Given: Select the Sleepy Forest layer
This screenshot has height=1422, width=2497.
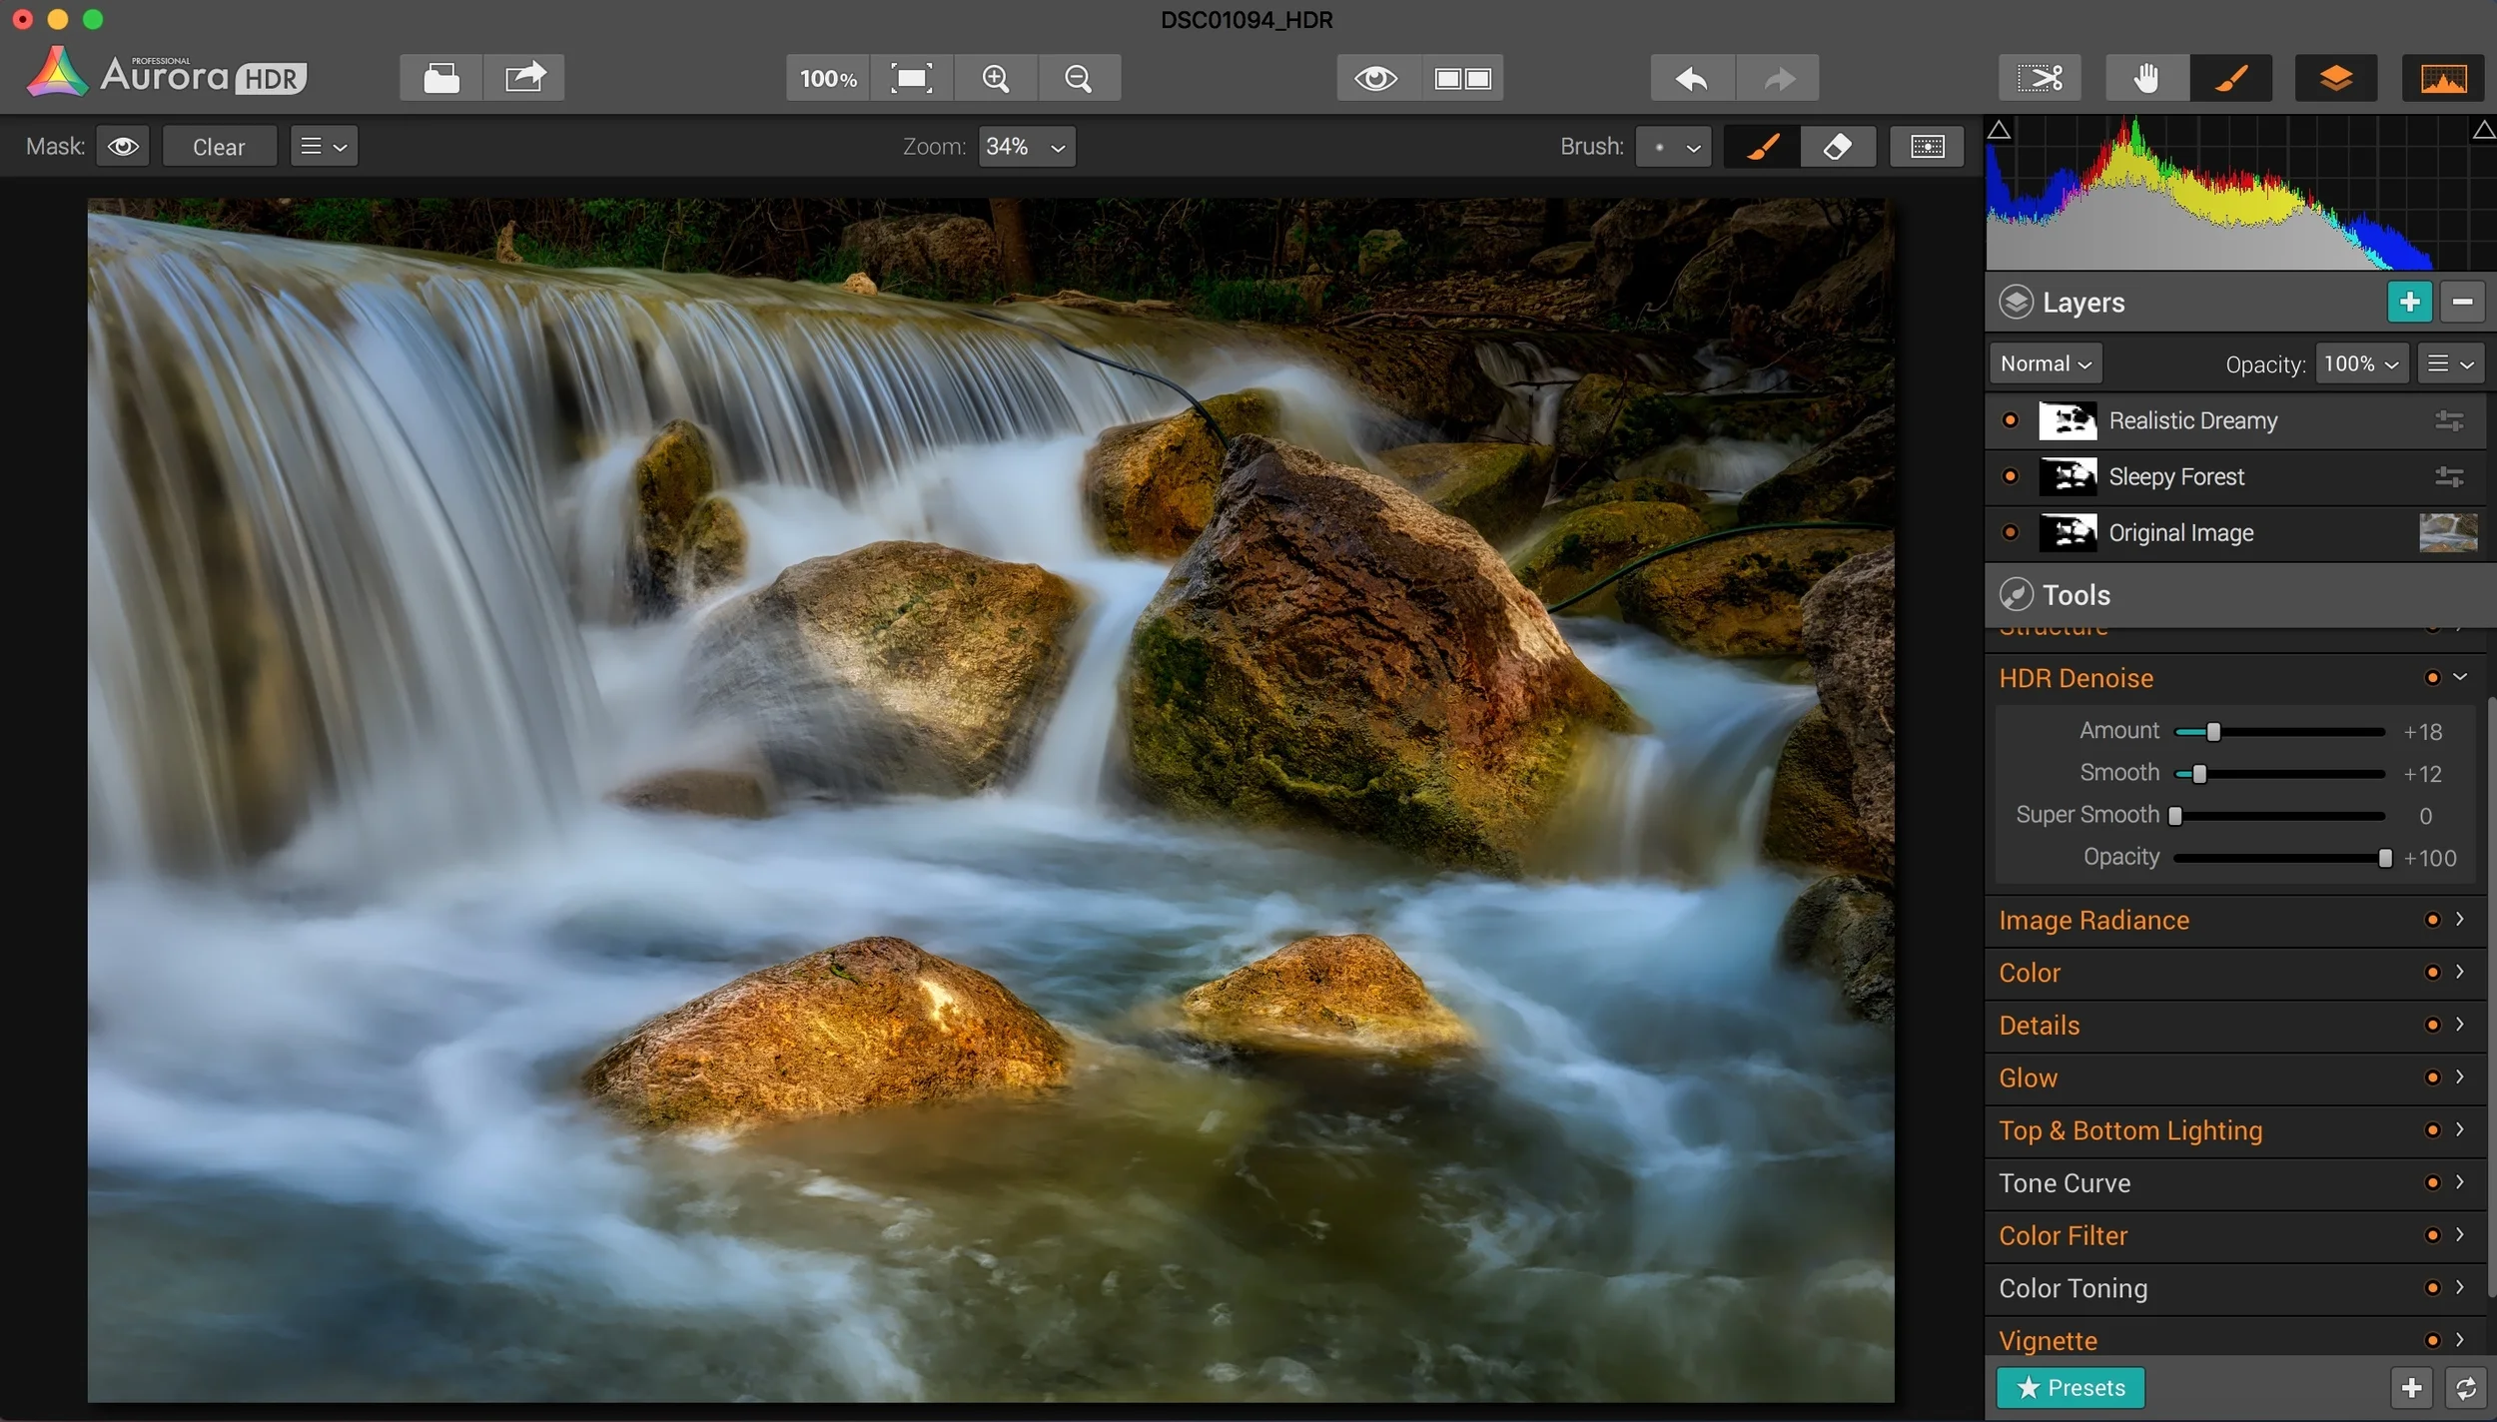Looking at the screenshot, I should (x=2175, y=477).
